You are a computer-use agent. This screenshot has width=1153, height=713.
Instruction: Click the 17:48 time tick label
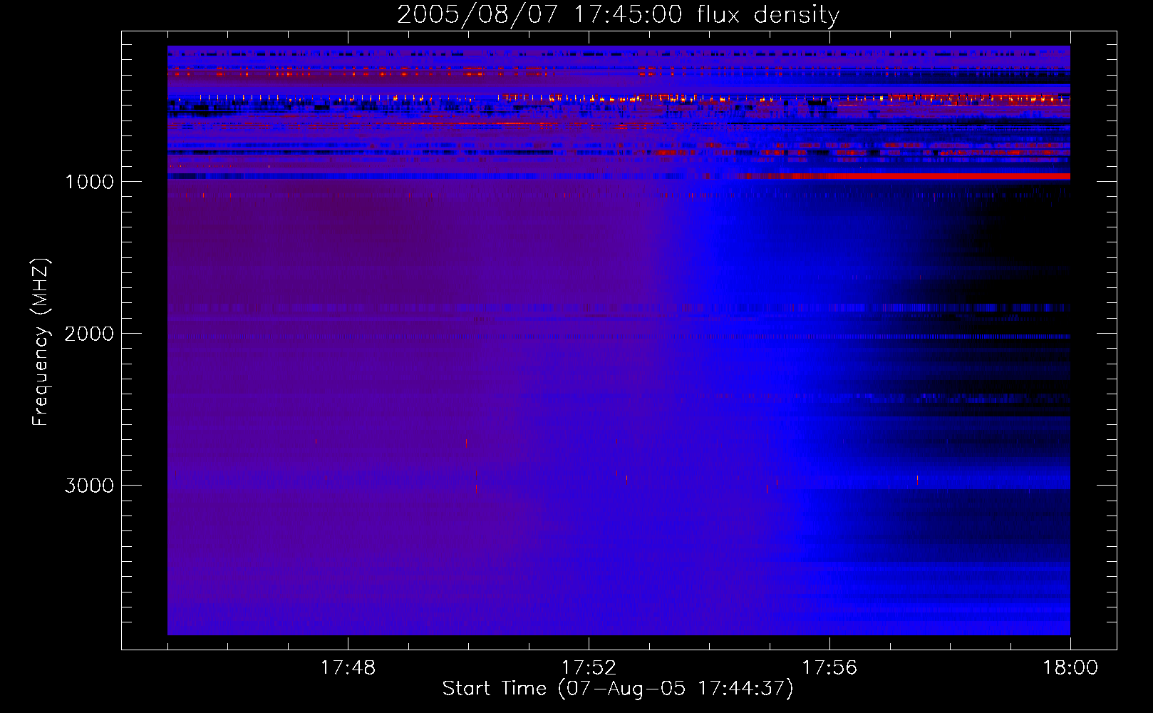(348, 668)
